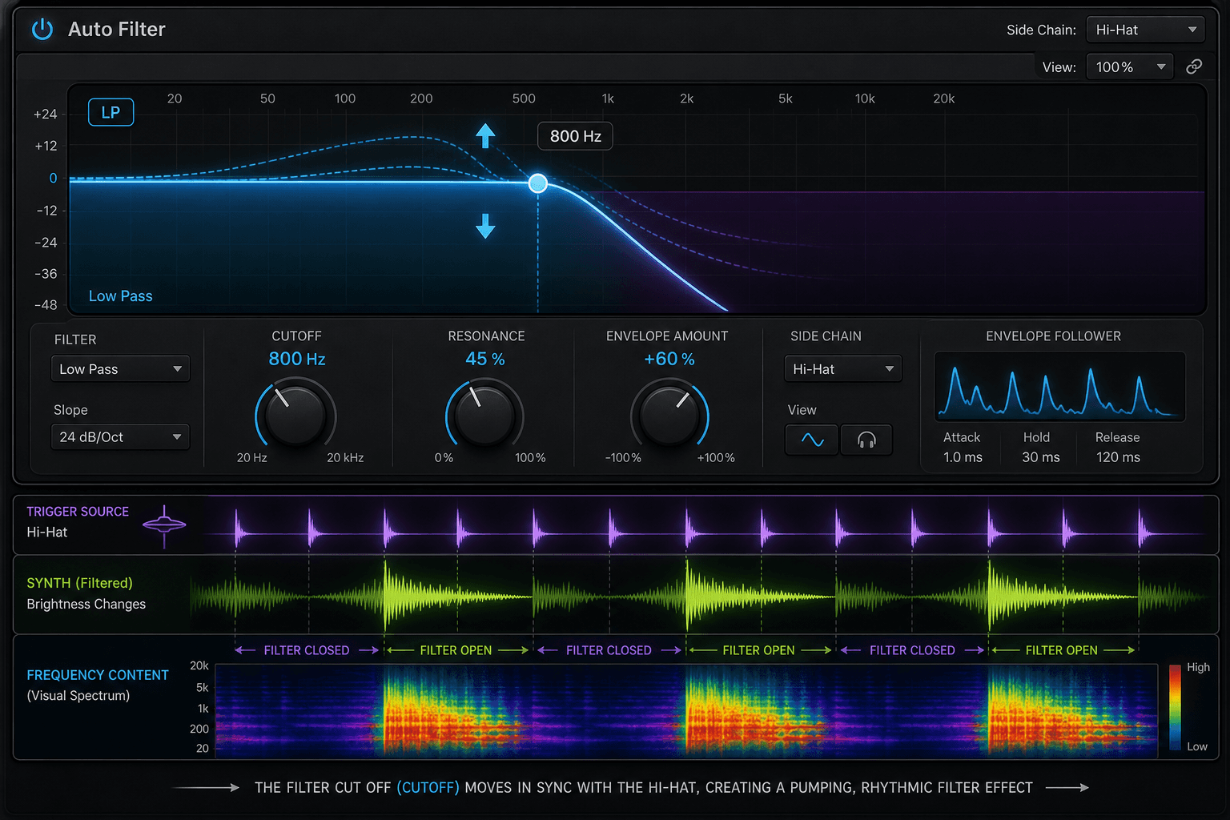Image resolution: width=1230 pixels, height=820 pixels.
Task: Click the Low Pass label in graph
Action: (120, 296)
